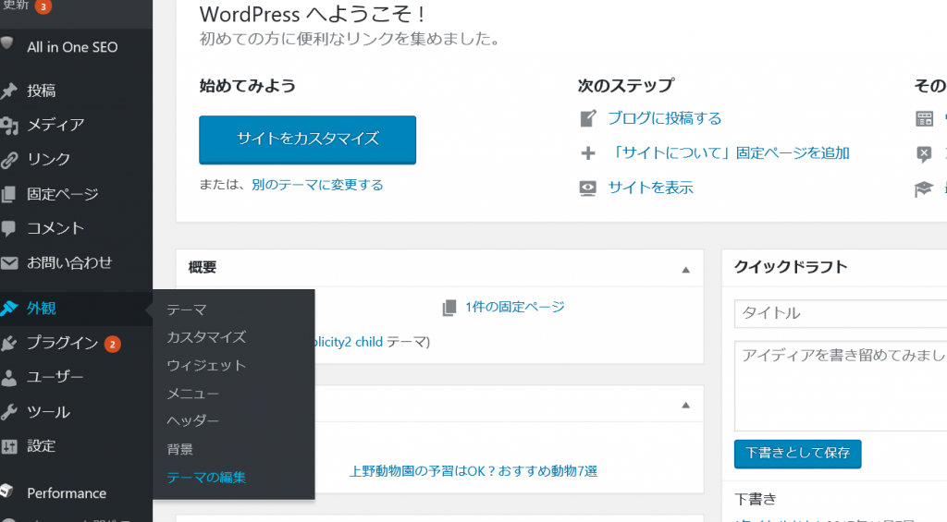947x522 pixels.
Task: Open ヘッダー in the 外観 submenu
Action: point(192,420)
